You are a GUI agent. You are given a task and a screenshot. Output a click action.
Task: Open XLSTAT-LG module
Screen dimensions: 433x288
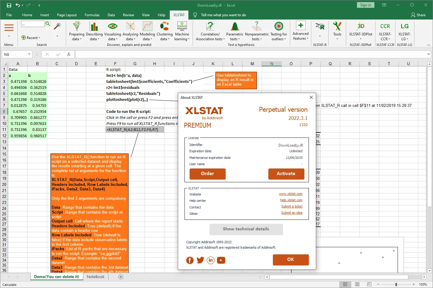point(404,31)
